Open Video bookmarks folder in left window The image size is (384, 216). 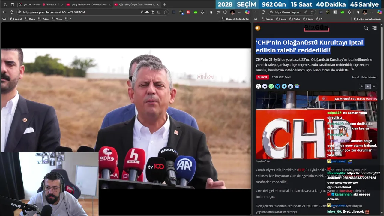(43, 19)
